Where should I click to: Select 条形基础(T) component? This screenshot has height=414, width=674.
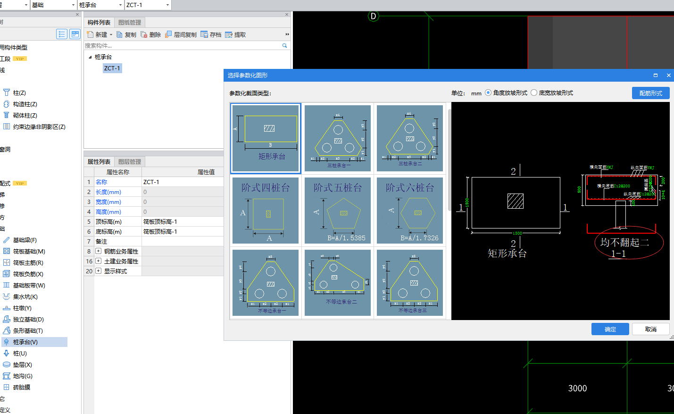pos(28,331)
